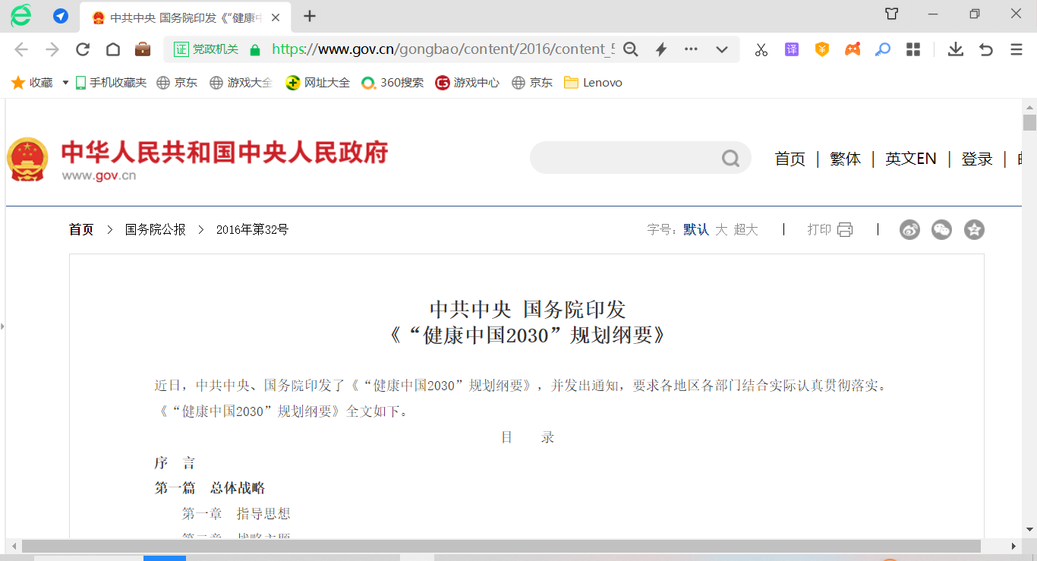Switch site to 英文EN version
Image resolution: width=1037 pixels, height=561 pixels.
tap(910, 159)
